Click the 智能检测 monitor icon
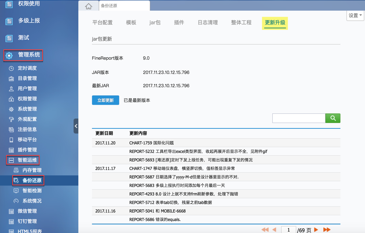 16,191
